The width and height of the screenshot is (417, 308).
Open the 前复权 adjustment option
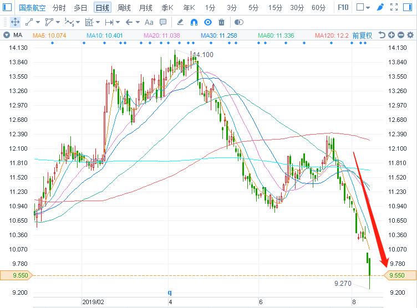[x=362, y=35]
